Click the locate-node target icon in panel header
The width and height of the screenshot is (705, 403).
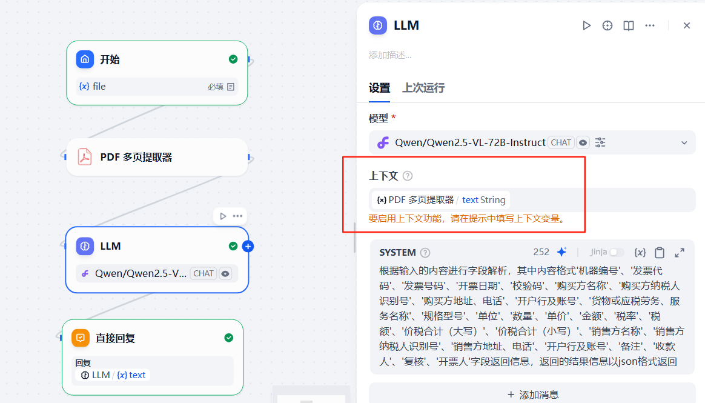point(607,25)
